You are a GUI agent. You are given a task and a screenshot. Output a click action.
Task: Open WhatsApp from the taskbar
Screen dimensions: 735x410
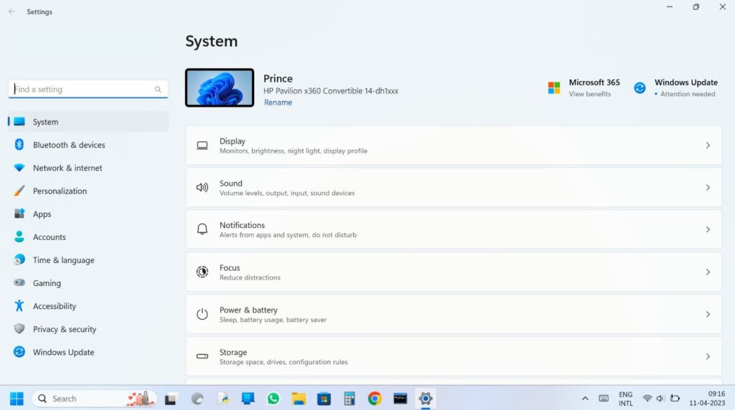pyautogui.click(x=273, y=399)
